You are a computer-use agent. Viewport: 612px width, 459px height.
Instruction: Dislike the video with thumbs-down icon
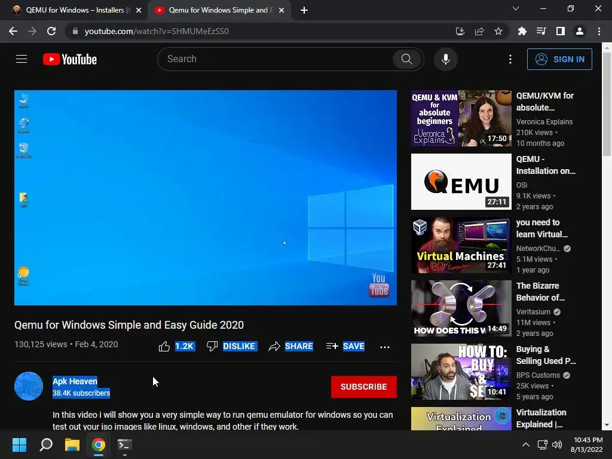212,346
